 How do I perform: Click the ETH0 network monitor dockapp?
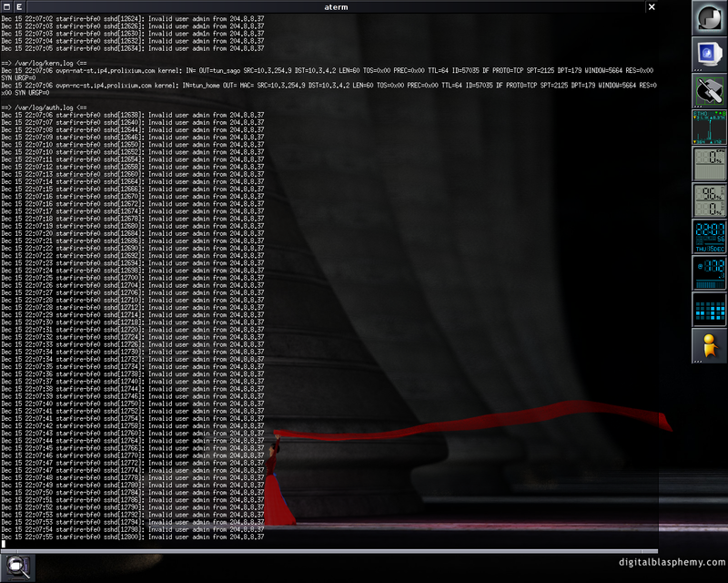point(710,127)
